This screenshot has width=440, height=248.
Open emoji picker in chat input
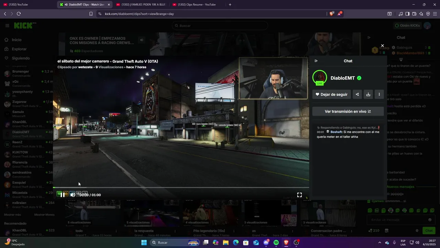[430, 220]
